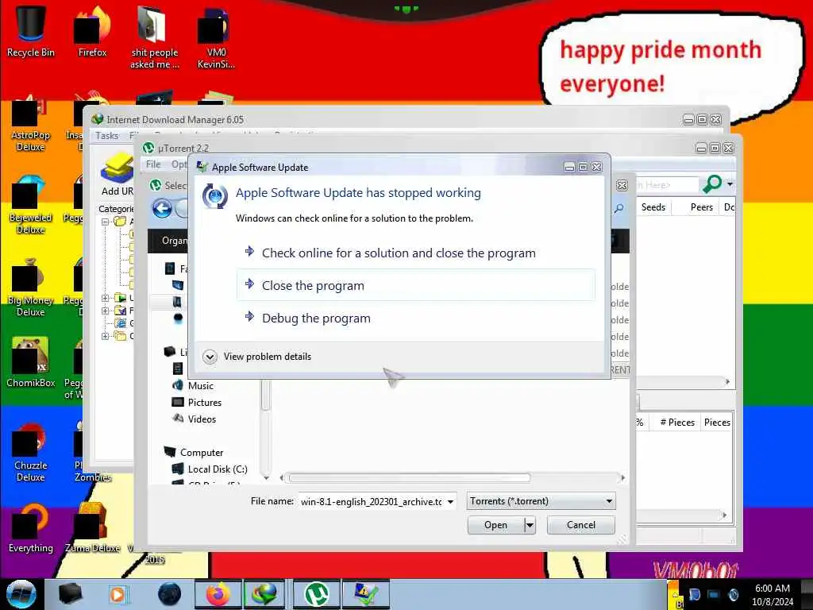Open the µTorrent search engine dropdown arrow

[730, 184]
